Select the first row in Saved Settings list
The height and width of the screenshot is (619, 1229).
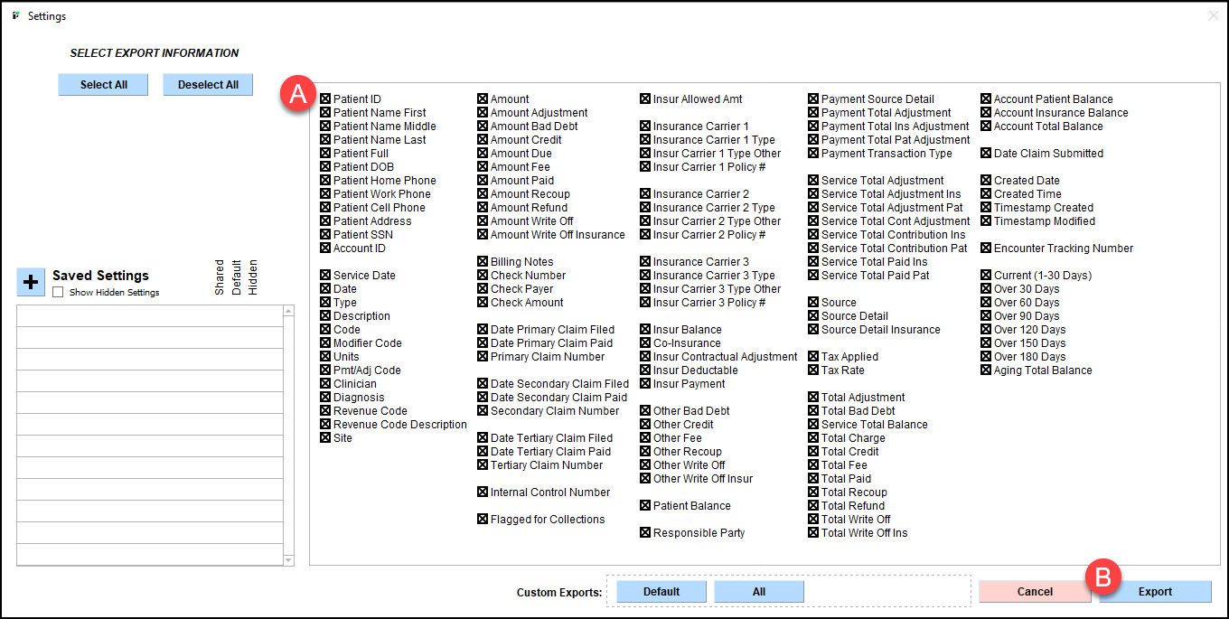tap(150, 316)
